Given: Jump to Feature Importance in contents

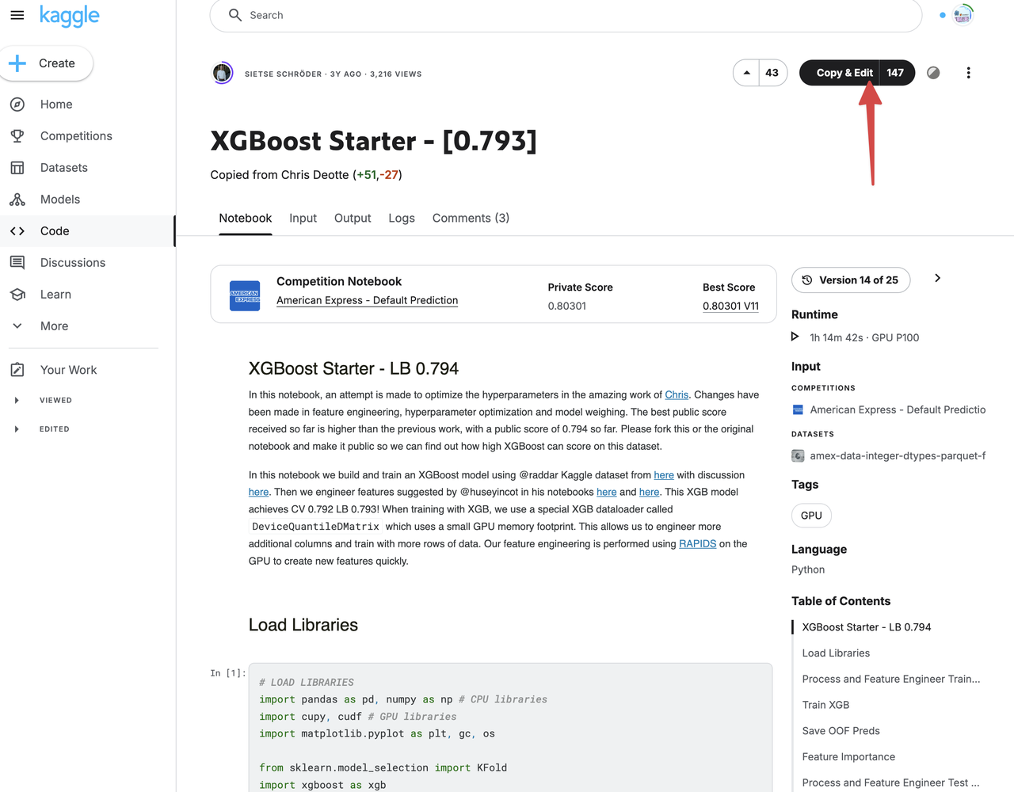Looking at the screenshot, I should [x=848, y=758].
